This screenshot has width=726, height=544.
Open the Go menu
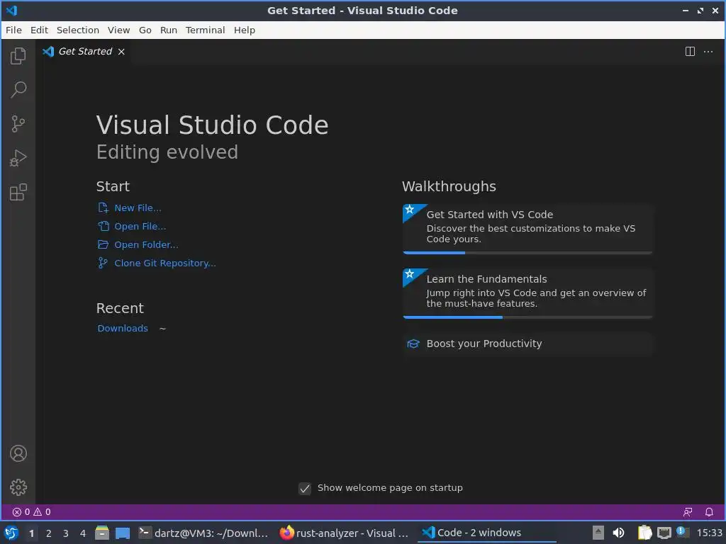[x=145, y=30]
